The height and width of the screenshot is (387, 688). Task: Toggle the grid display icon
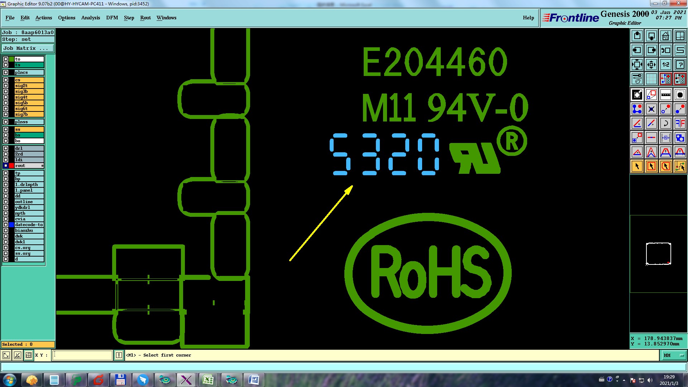pos(651,79)
